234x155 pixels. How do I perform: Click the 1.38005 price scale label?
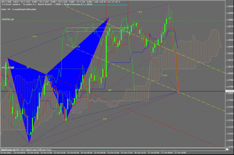tap(230, 74)
